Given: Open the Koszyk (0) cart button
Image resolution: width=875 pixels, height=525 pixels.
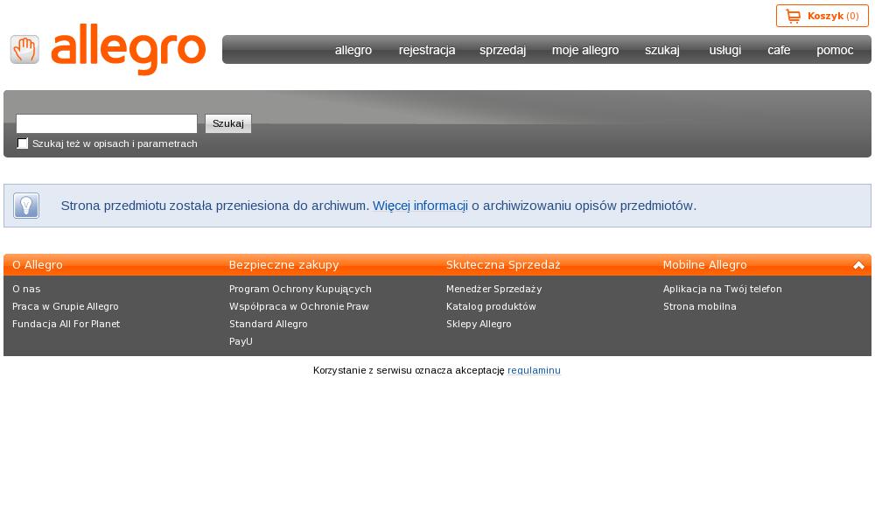Looking at the screenshot, I should pyautogui.click(x=822, y=16).
